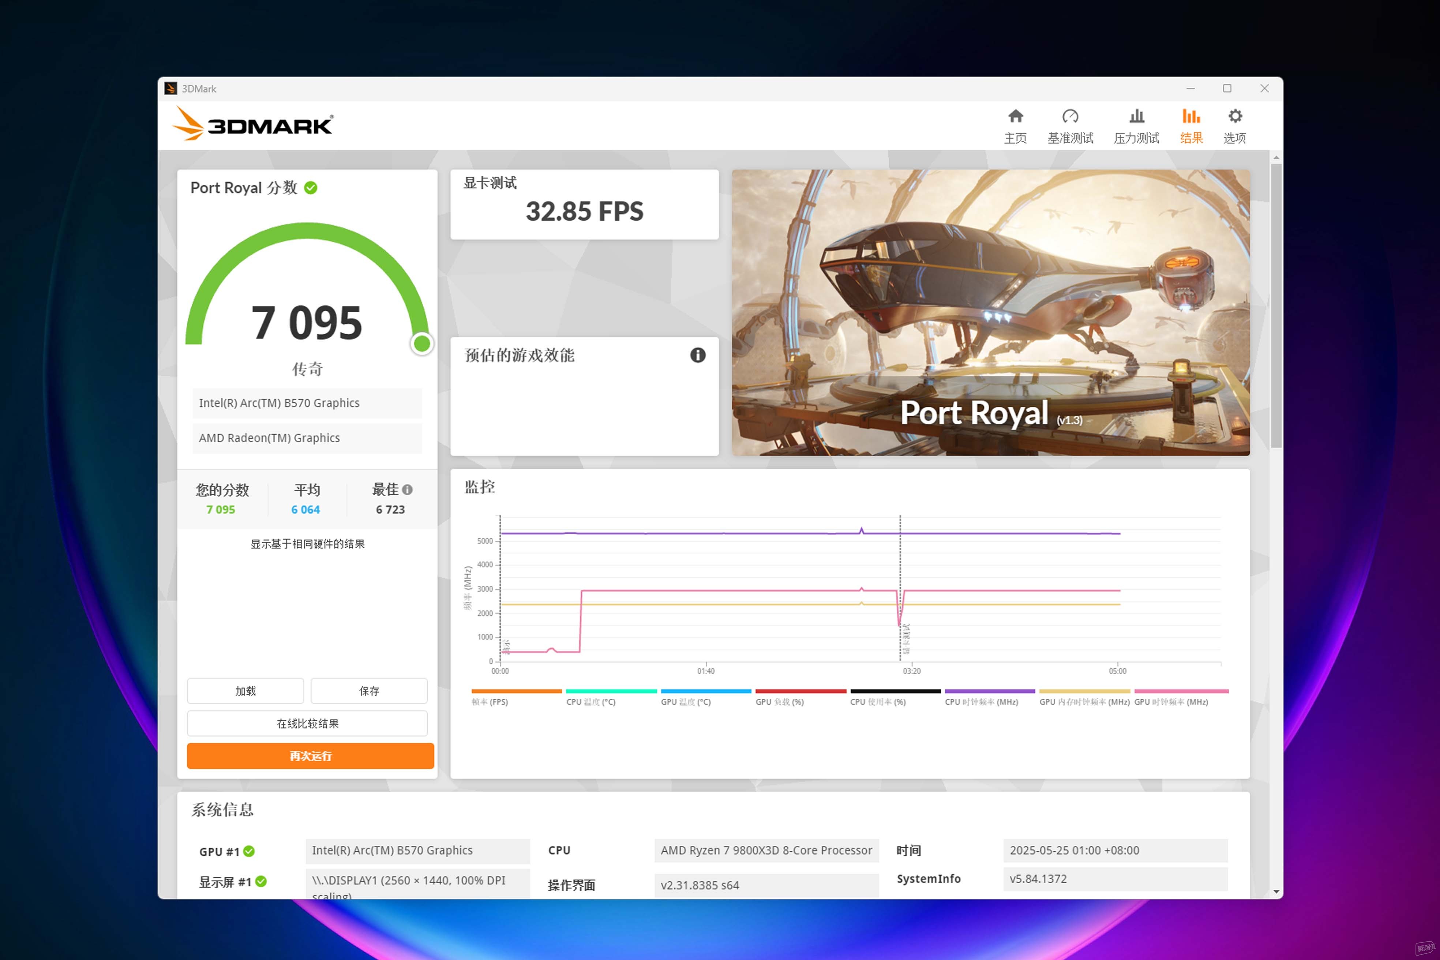Click the 7 095 score number

point(307,323)
